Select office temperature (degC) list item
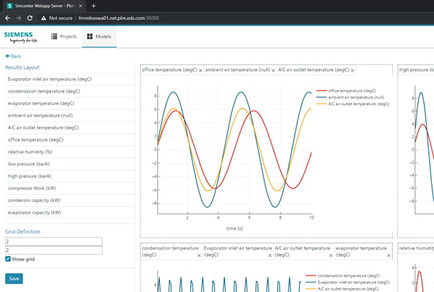 coord(70,140)
